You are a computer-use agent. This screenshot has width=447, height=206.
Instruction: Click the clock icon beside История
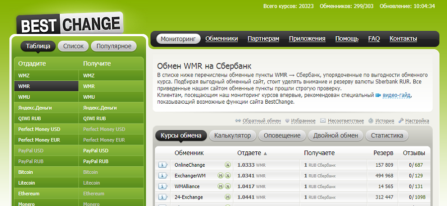(371, 121)
